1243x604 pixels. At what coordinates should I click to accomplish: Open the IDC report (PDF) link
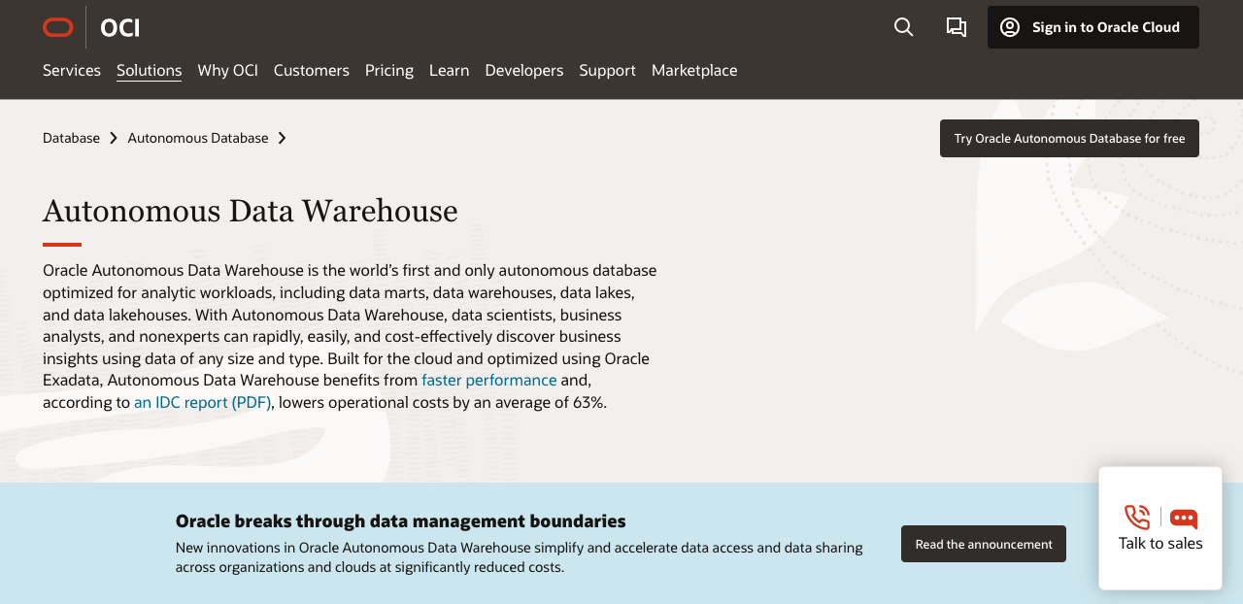pos(203,402)
